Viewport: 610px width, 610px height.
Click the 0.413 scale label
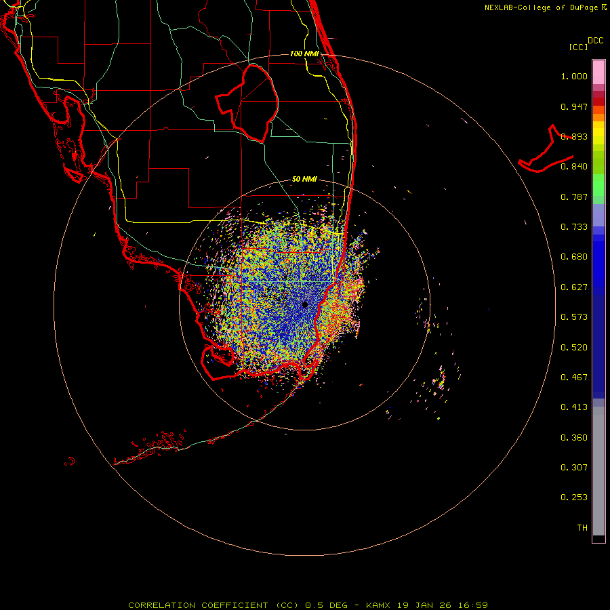point(574,407)
